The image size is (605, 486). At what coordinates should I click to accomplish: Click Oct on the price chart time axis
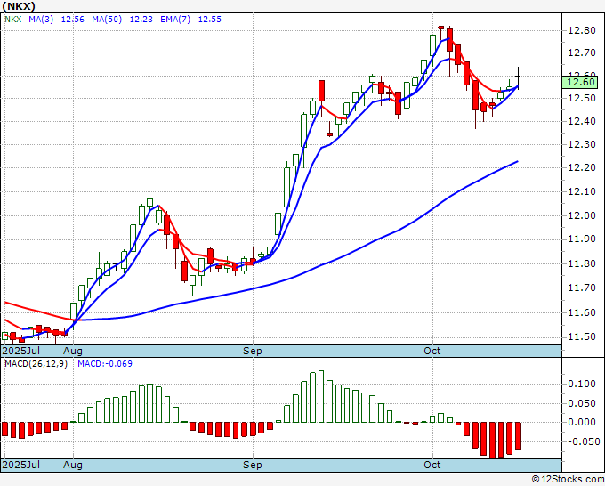[432, 351]
